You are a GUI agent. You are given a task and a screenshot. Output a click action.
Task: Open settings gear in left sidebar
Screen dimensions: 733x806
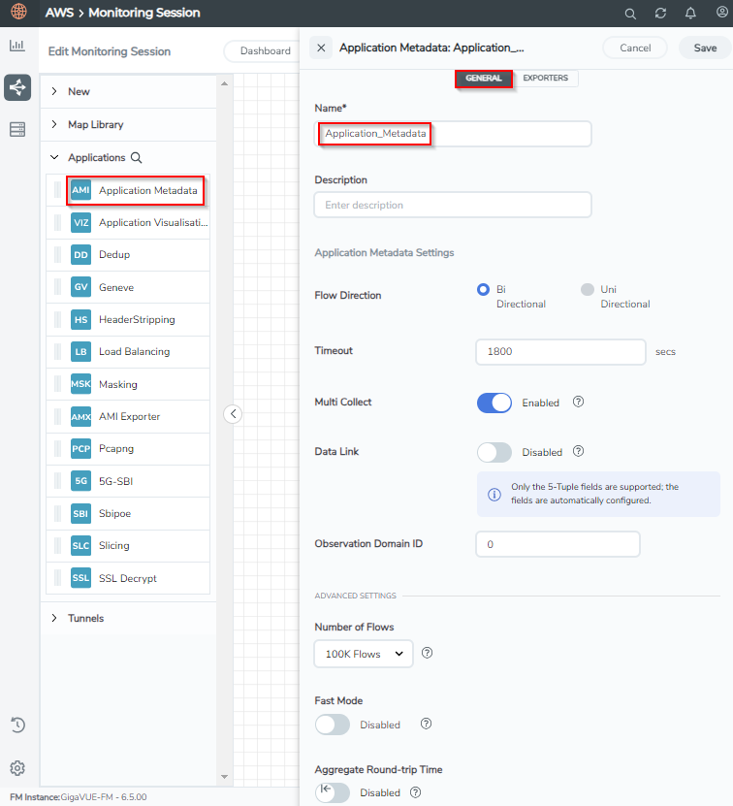tap(17, 768)
